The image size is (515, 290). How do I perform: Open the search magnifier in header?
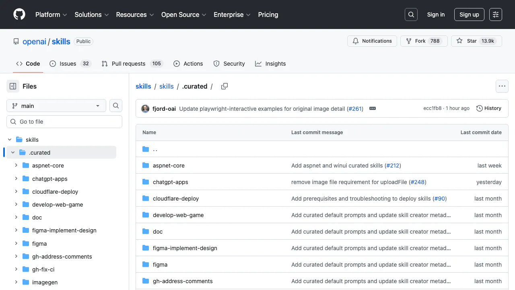(411, 14)
